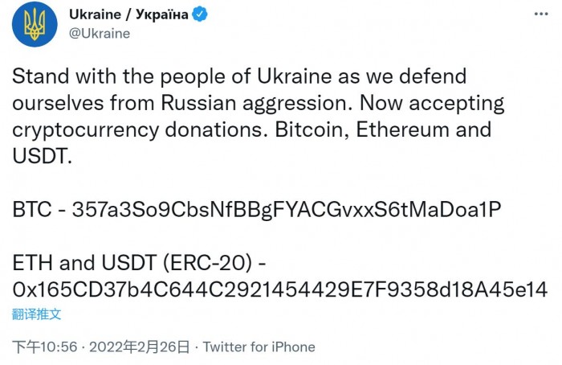Click the BTC address starting with 357a3So9
The width and height of the screenshot is (562, 365).
pyautogui.click(x=287, y=210)
